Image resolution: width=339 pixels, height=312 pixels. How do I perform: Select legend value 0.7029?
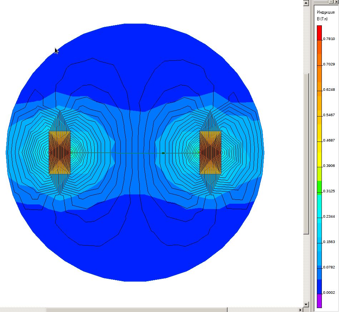point(329,64)
